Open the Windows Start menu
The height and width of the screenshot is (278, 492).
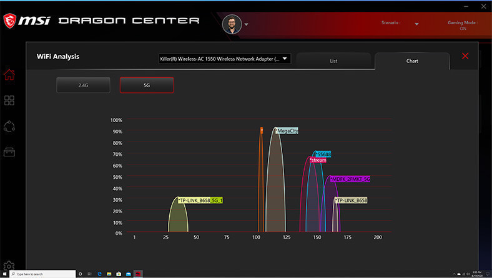click(x=4, y=274)
